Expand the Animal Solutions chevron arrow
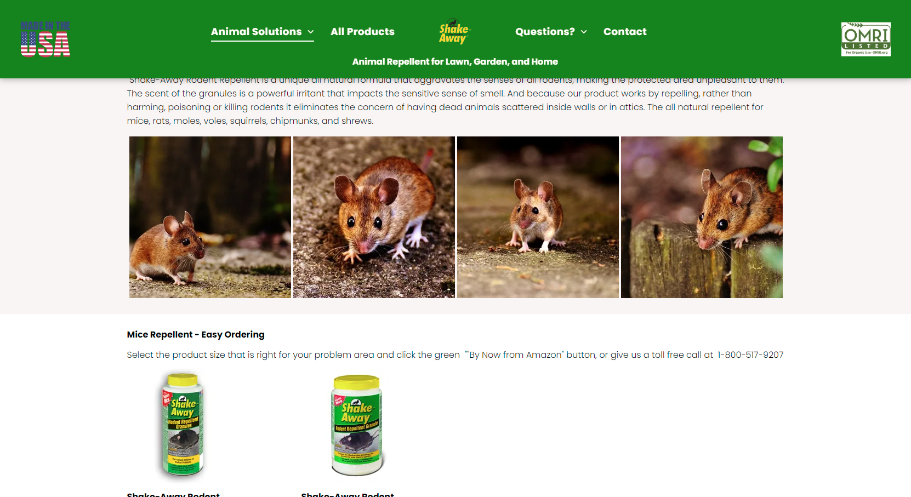This screenshot has height=497, width=911. (x=311, y=32)
